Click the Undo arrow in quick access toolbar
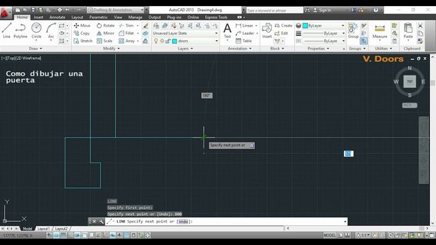 coord(67,10)
